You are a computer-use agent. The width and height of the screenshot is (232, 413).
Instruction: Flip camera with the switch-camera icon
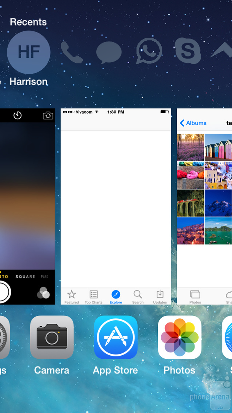tap(48, 115)
